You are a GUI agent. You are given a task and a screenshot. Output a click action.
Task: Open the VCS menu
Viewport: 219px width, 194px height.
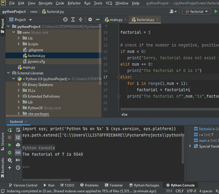tap(109, 3)
